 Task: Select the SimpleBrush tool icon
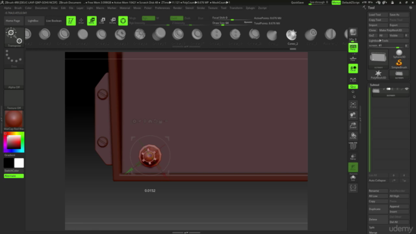tap(399, 64)
